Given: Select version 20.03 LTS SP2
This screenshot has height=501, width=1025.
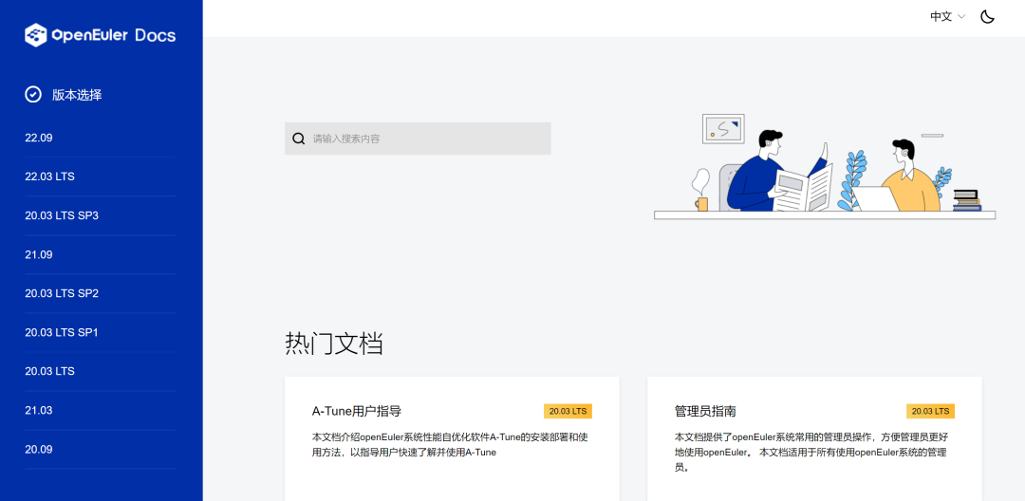Looking at the screenshot, I should click(100, 293).
